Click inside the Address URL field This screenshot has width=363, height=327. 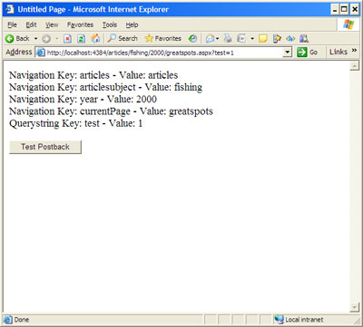pyautogui.click(x=160, y=53)
